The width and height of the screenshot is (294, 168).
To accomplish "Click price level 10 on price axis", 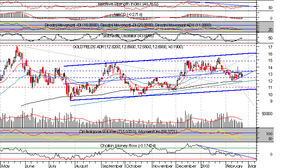I will click(270, 95).
